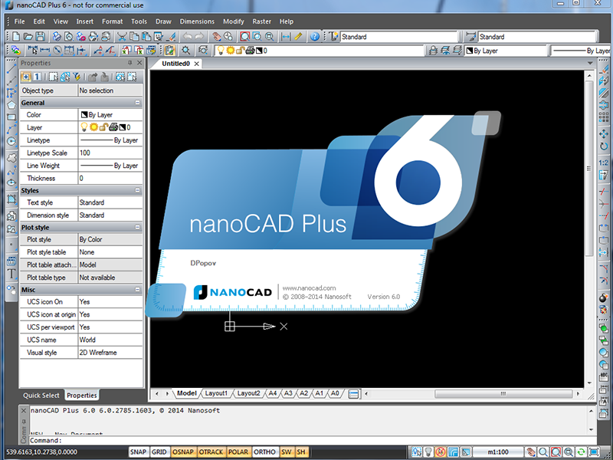Enable ORTHO mode in status bar
This screenshot has height=460, width=613.
264,452
